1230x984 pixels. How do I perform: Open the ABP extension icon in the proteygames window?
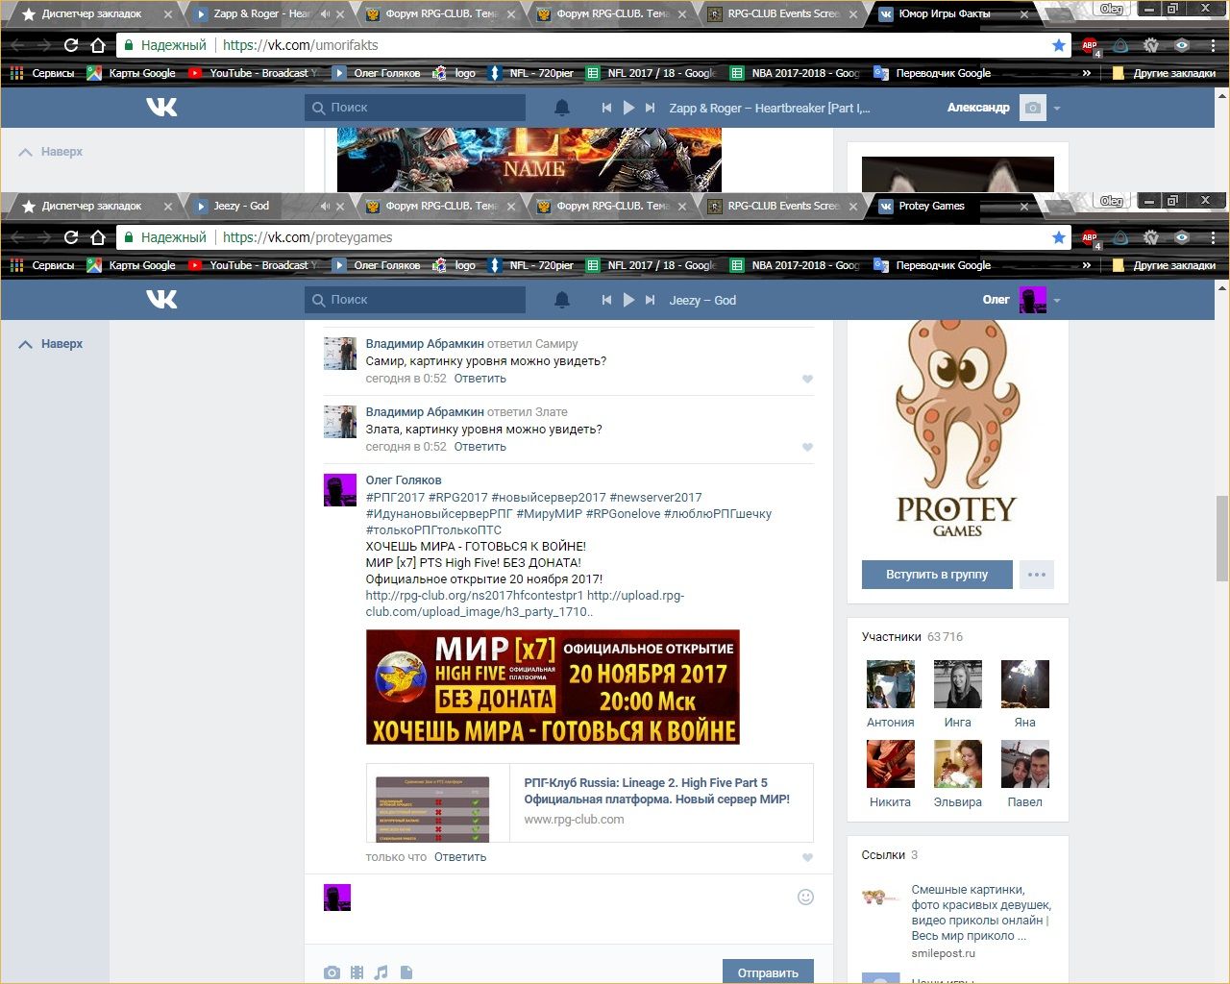pyautogui.click(x=1090, y=237)
